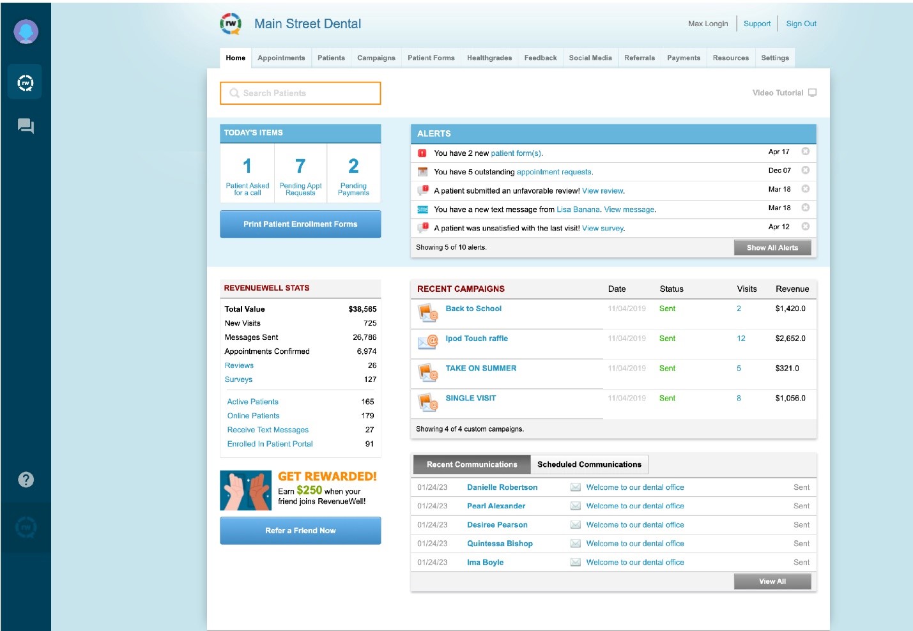
Task: Open the help question mark icon
Action: click(x=26, y=480)
